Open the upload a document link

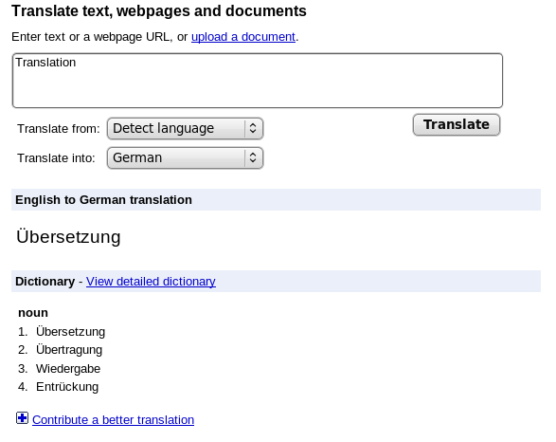[243, 37]
